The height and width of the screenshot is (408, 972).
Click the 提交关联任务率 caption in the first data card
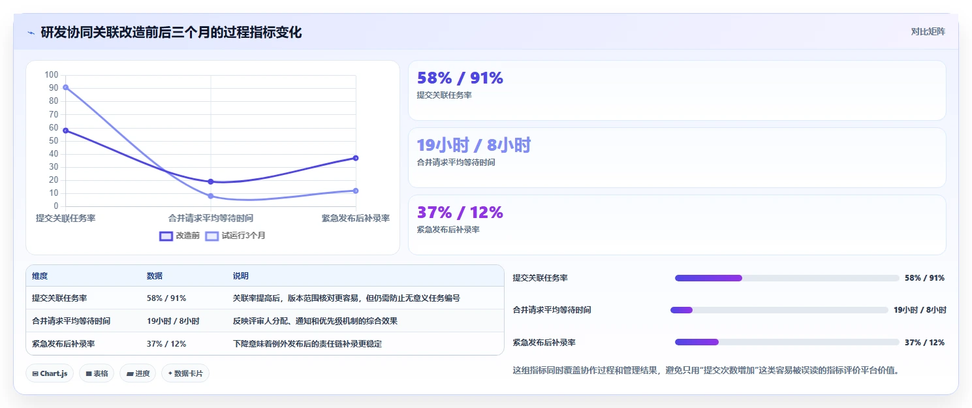pyautogui.click(x=444, y=95)
